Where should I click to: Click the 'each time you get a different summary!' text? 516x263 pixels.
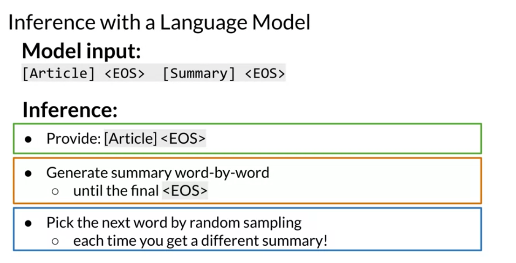point(200,241)
